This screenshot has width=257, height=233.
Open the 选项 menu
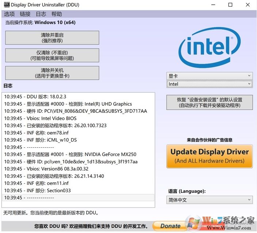click(x=9, y=14)
